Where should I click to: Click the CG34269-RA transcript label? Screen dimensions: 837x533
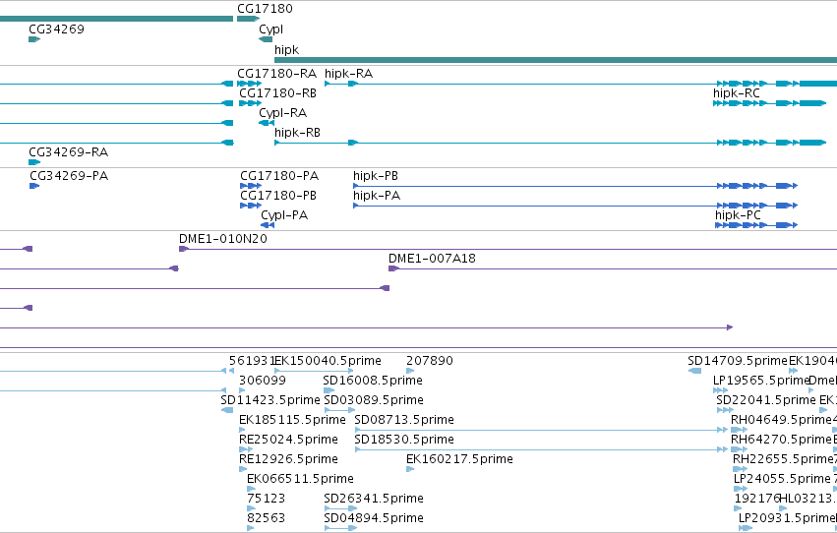68,152
